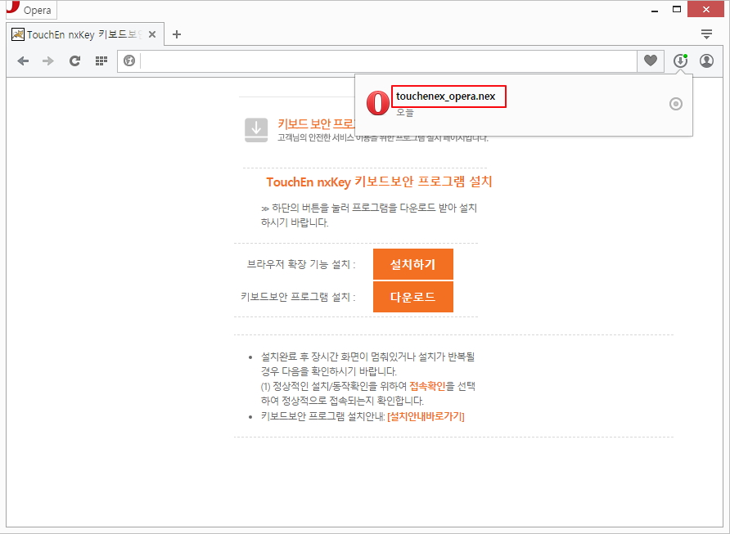Select the TouchEn nxKey tab
This screenshot has width=730, height=534.
[x=85, y=34]
